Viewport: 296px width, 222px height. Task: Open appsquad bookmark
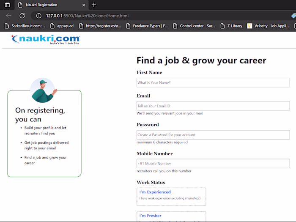[x=62, y=26]
